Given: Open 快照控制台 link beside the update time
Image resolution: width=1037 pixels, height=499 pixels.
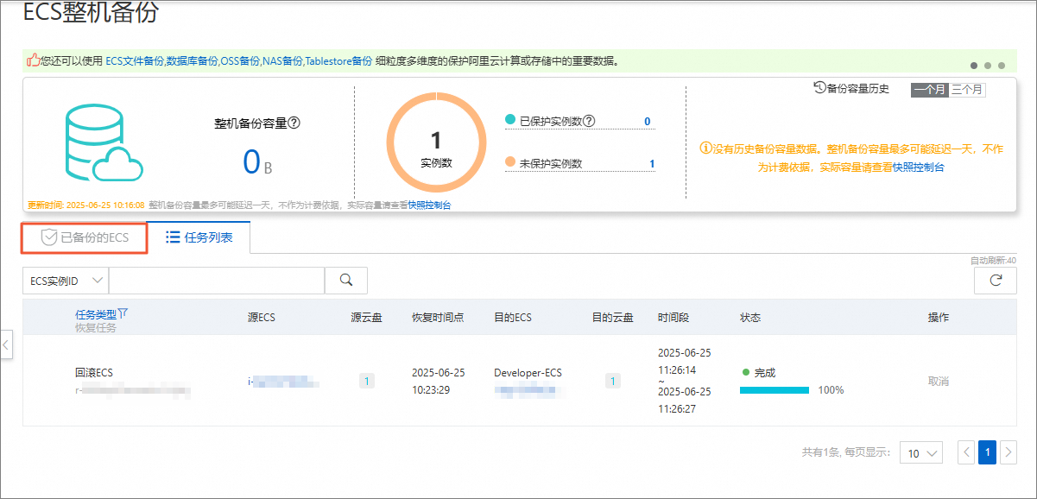Looking at the screenshot, I should click(429, 205).
